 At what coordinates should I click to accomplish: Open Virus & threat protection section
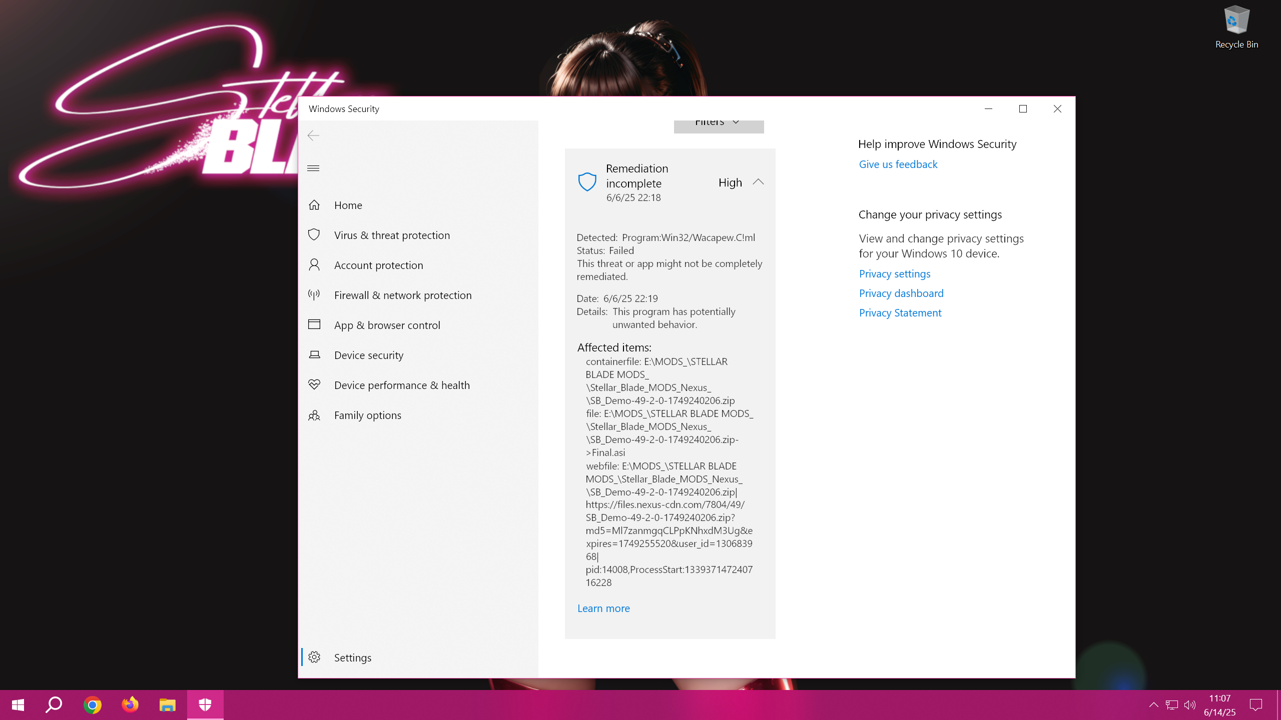point(418,235)
